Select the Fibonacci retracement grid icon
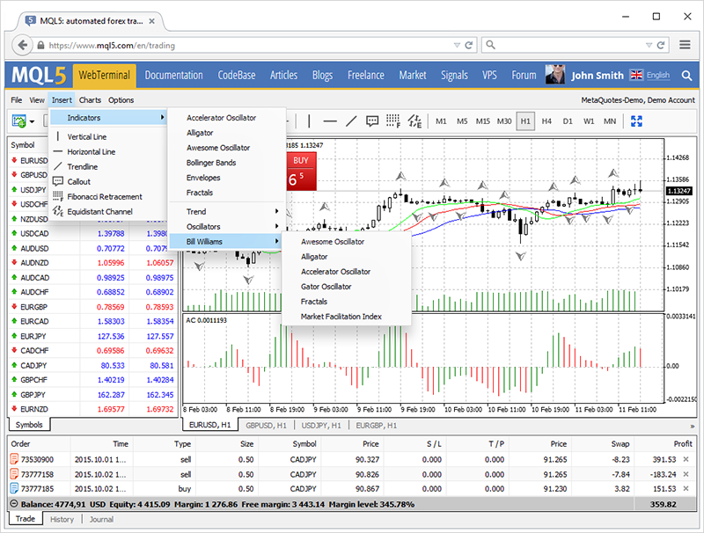 click(394, 121)
